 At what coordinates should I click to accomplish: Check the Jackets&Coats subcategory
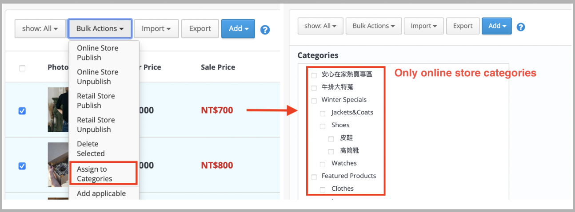click(323, 113)
